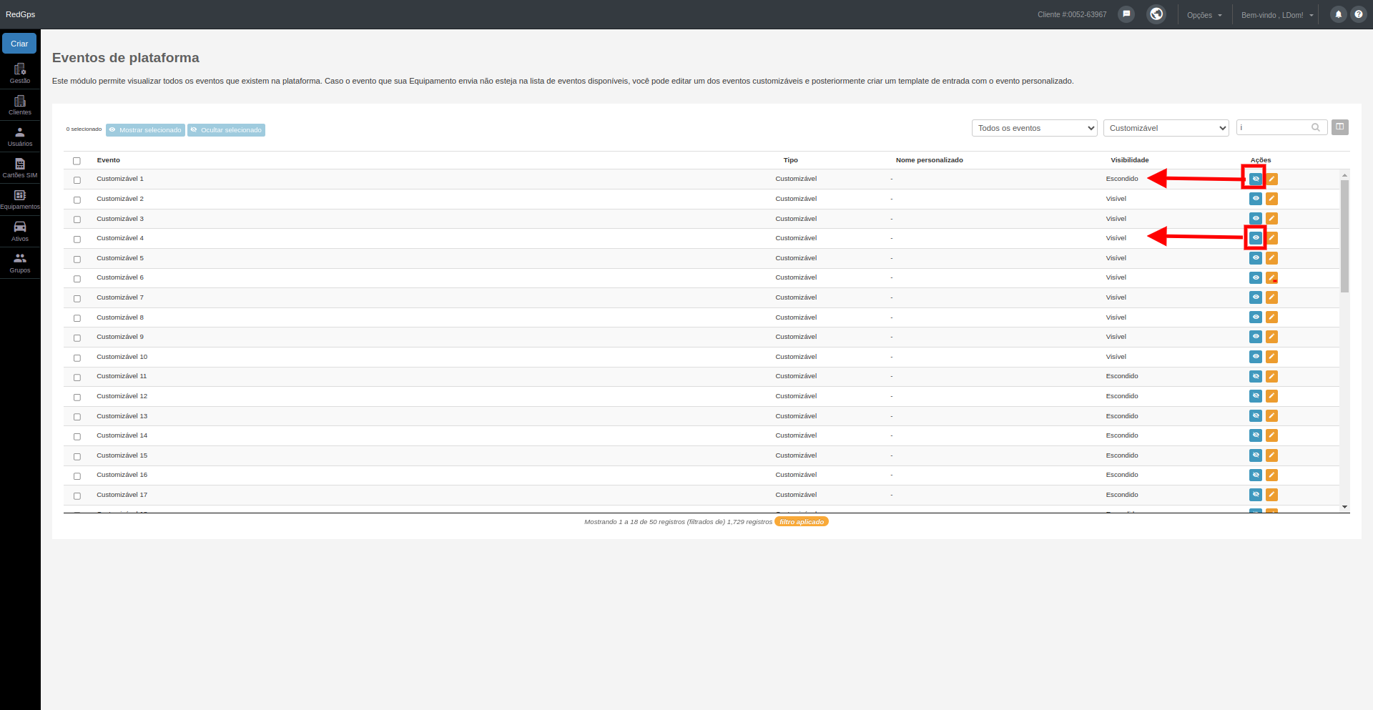The width and height of the screenshot is (1373, 710).
Task: Edit Customizável 9 using the orange pencil
Action: pos(1271,337)
